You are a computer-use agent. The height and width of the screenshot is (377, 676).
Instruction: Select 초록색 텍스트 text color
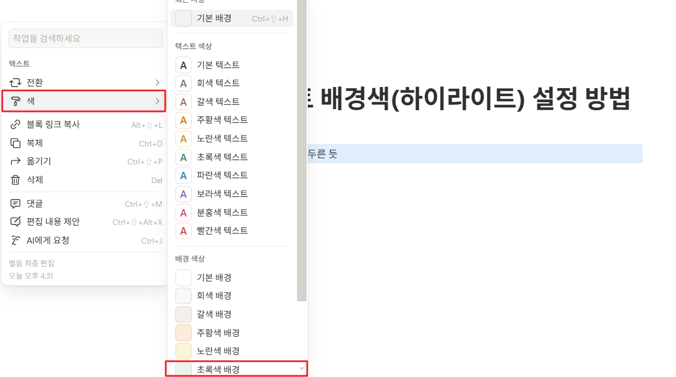coord(217,157)
